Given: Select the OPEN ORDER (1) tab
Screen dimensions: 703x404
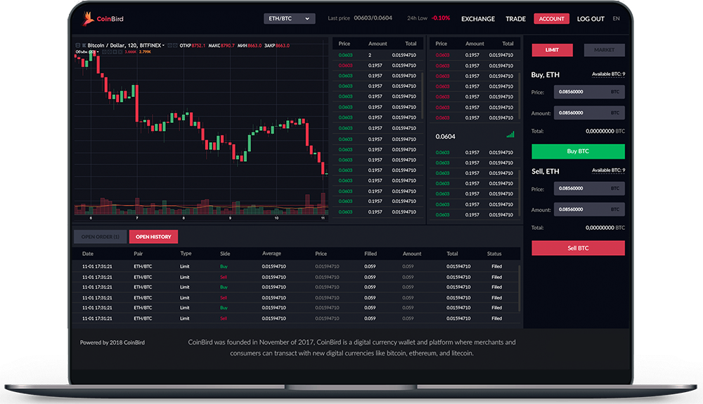Looking at the screenshot, I should (100, 237).
